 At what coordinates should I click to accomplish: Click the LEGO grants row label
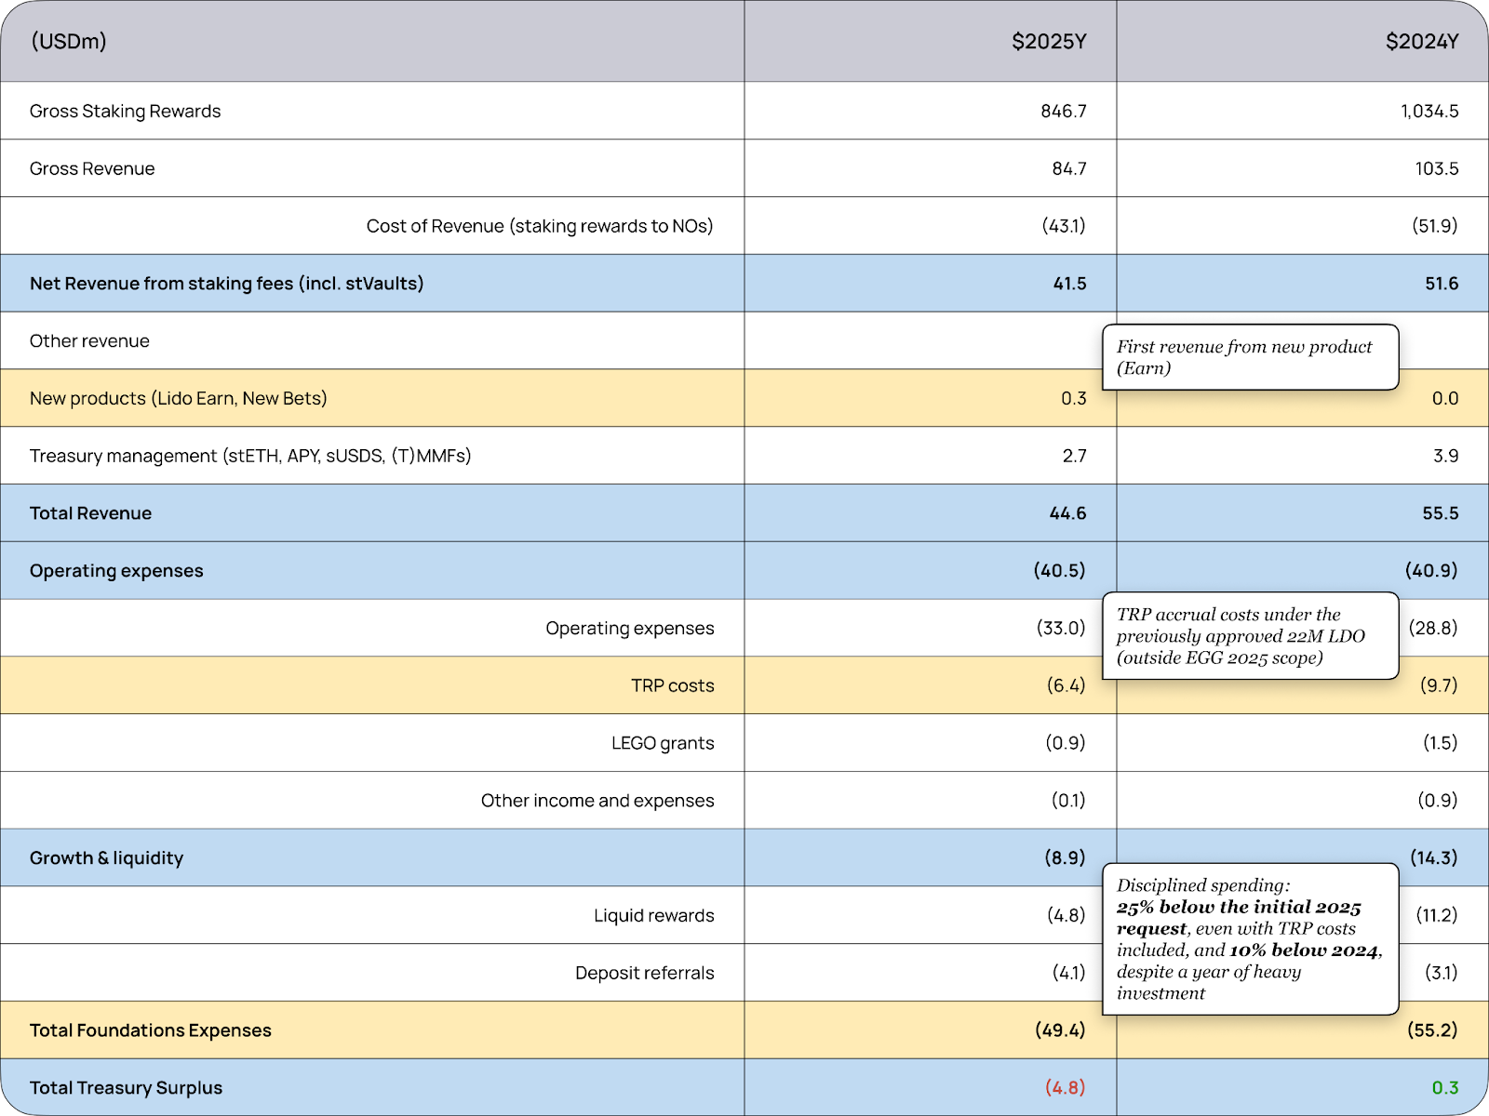662,743
